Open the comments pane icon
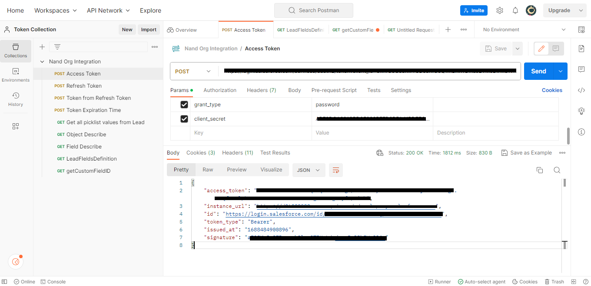Screen dimensions: 591x286 [x=581, y=69]
